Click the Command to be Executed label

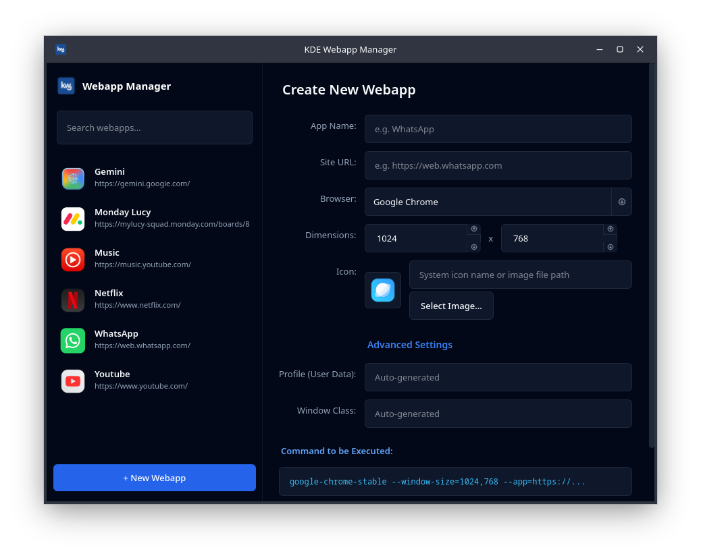pos(336,451)
